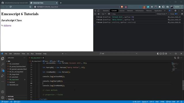The image size is (184, 103).
Task: Open the Accounts icon in the activity bar
Action: [3, 92]
